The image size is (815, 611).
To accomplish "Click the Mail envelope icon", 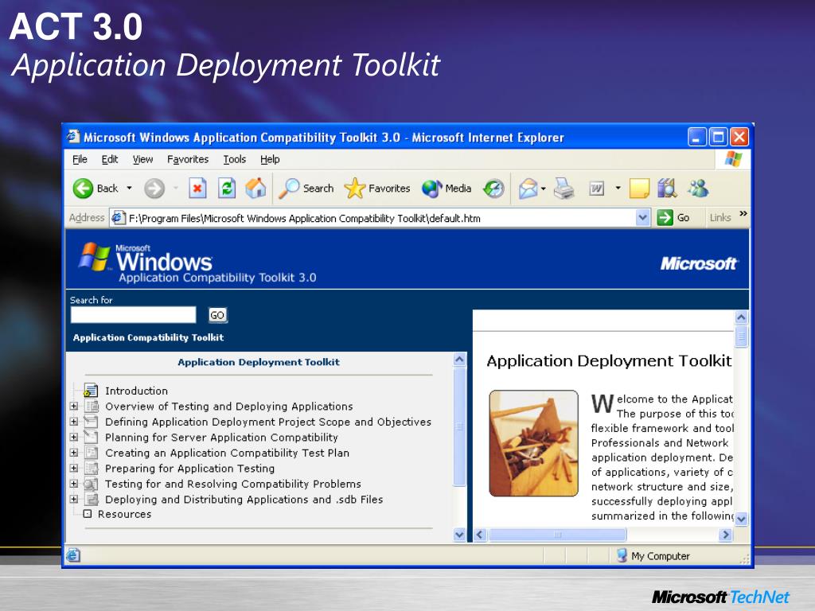I will [528, 188].
